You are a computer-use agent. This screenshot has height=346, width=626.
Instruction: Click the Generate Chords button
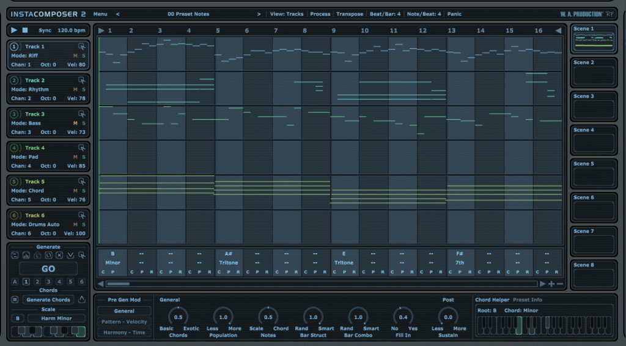(x=48, y=300)
